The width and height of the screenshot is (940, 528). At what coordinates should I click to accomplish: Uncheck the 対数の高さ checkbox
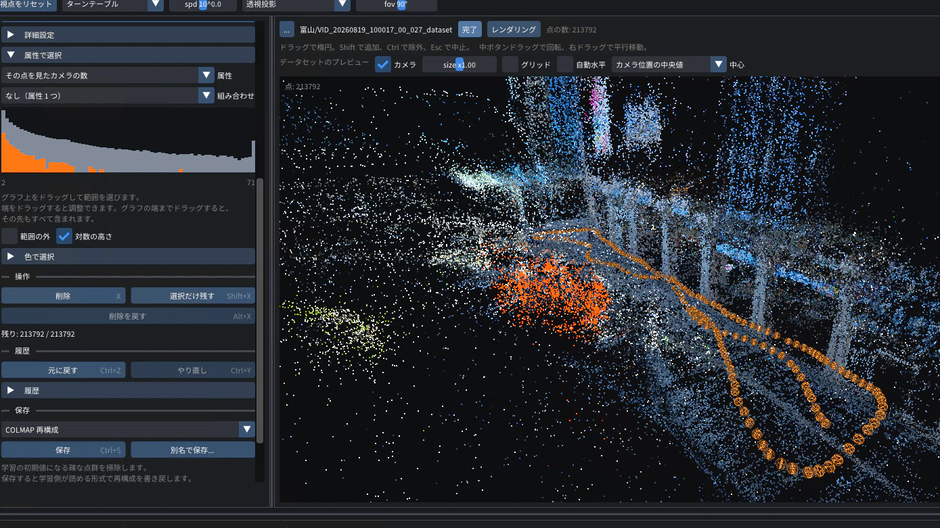[64, 236]
